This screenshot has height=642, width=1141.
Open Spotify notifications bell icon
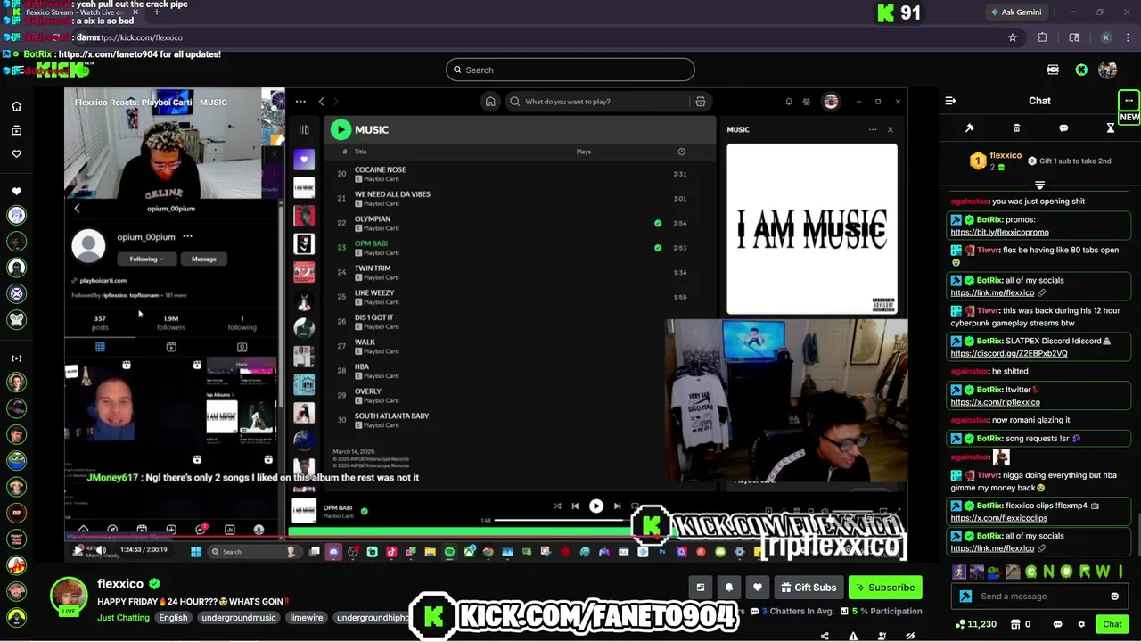(789, 102)
